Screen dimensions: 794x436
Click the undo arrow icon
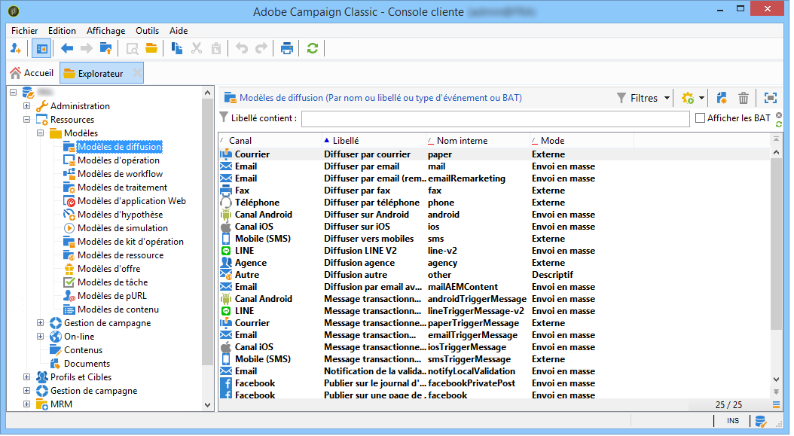point(242,49)
